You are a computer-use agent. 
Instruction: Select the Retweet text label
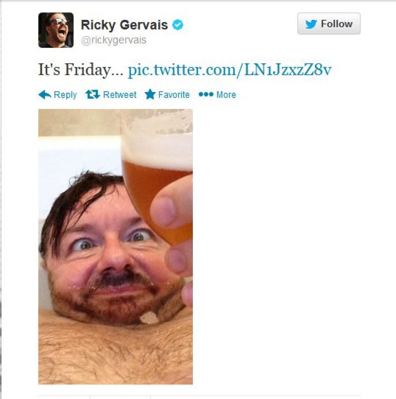tap(120, 95)
